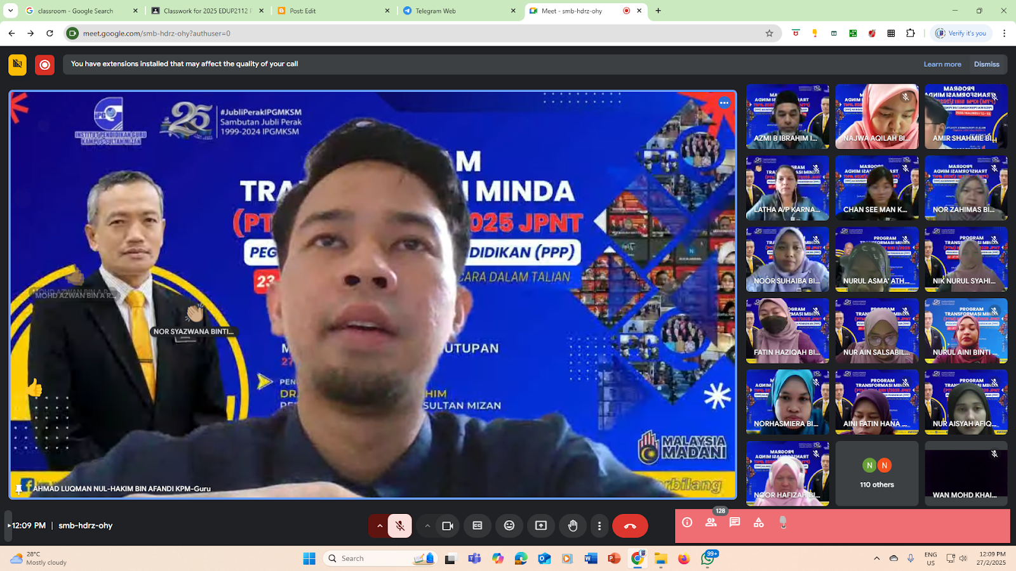
Task: Dismiss the extensions warning banner
Action: click(987, 64)
